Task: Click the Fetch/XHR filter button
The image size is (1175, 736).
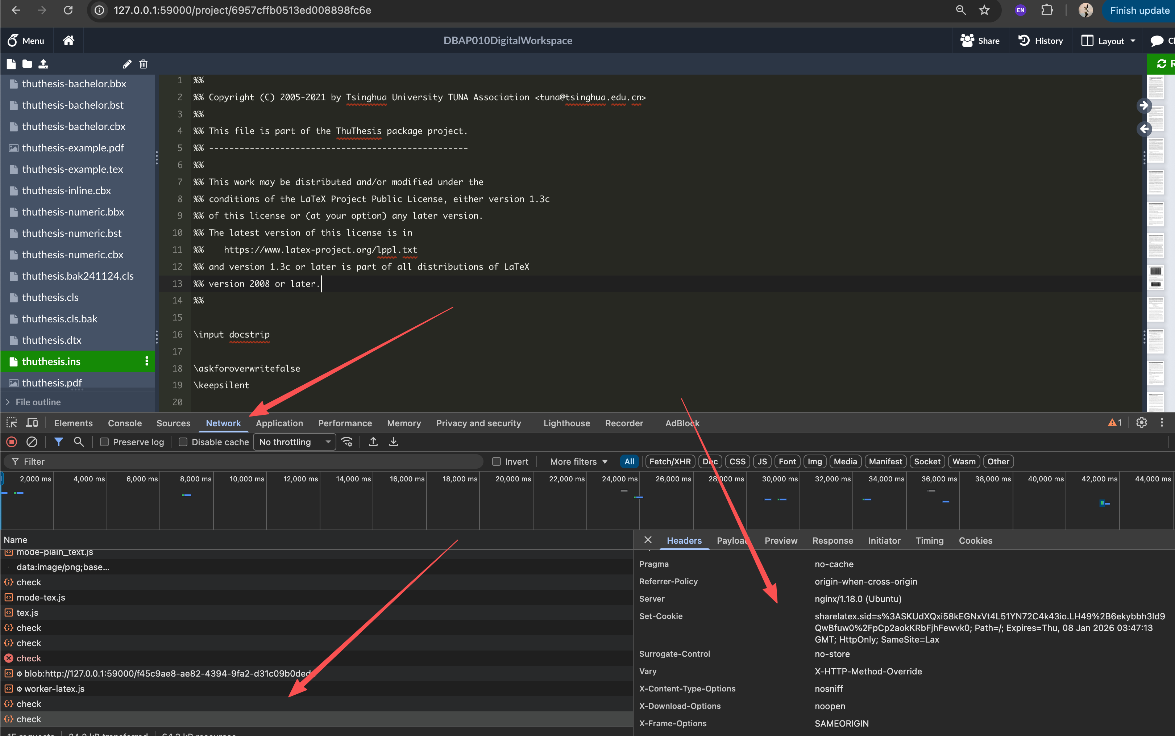Action: [x=669, y=461]
